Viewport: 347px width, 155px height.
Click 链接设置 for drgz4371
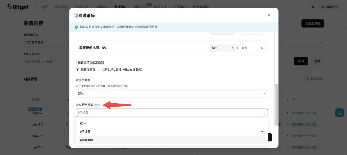pyautogui.click(x=310, y=136)
